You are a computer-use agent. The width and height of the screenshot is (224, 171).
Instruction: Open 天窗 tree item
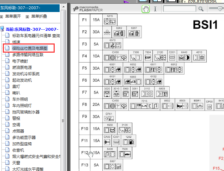point(16,163)
